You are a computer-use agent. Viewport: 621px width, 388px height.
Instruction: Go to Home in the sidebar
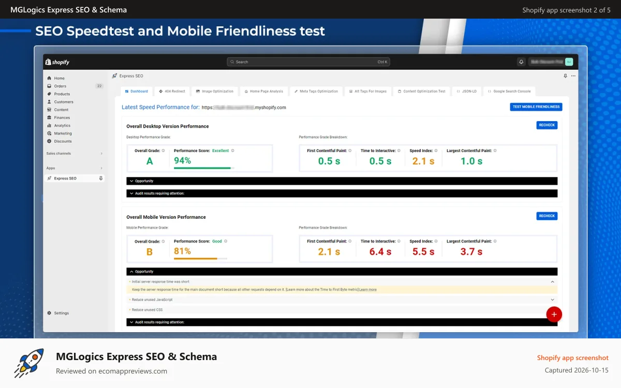(59, 78)
